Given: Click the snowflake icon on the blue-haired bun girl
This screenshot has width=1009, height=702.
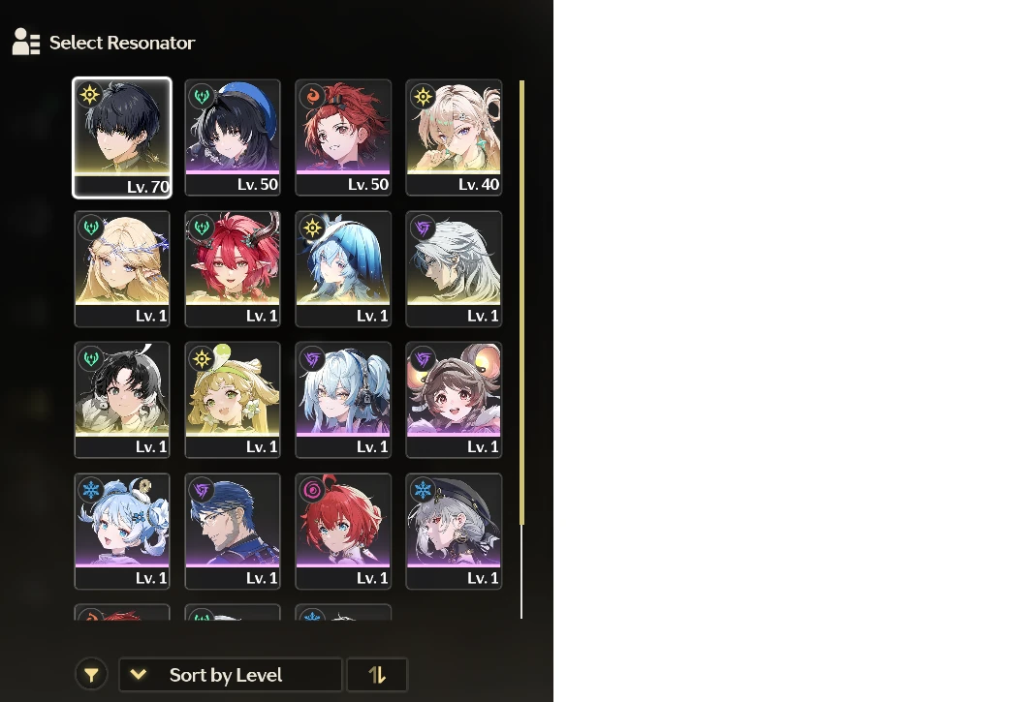Looking at the screenshot, I should click(x=91, y=490).
